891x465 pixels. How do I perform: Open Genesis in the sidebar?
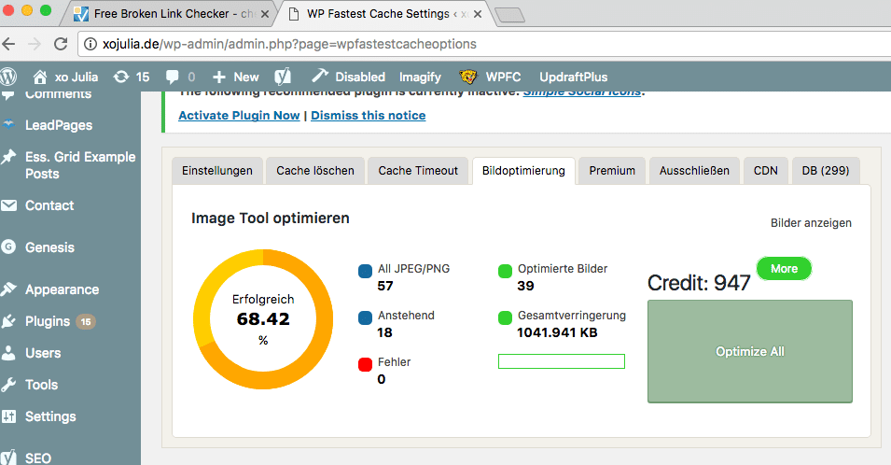(x=50, y=247)
